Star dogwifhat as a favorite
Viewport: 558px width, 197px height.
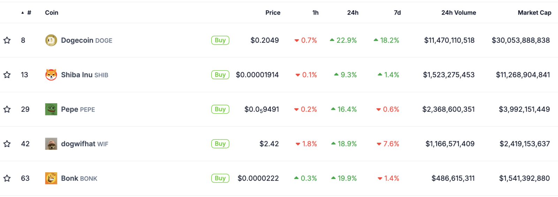point(7,144)
